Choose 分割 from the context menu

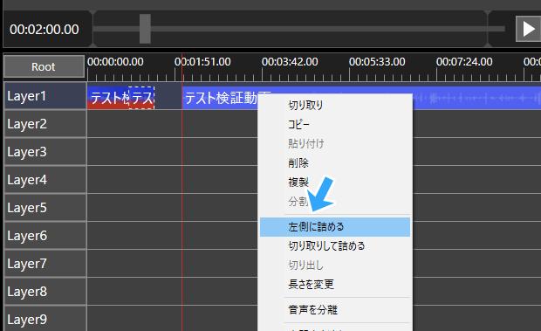pyautogui.click(x=335, y=202)
